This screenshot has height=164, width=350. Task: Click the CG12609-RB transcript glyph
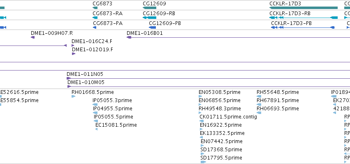pyautogui.click(x=150, y=18)
